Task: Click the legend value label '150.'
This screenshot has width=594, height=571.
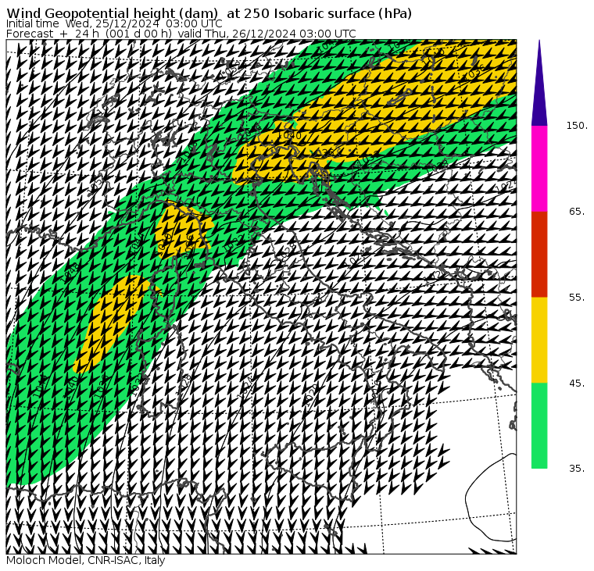Action: click(577, 126)
